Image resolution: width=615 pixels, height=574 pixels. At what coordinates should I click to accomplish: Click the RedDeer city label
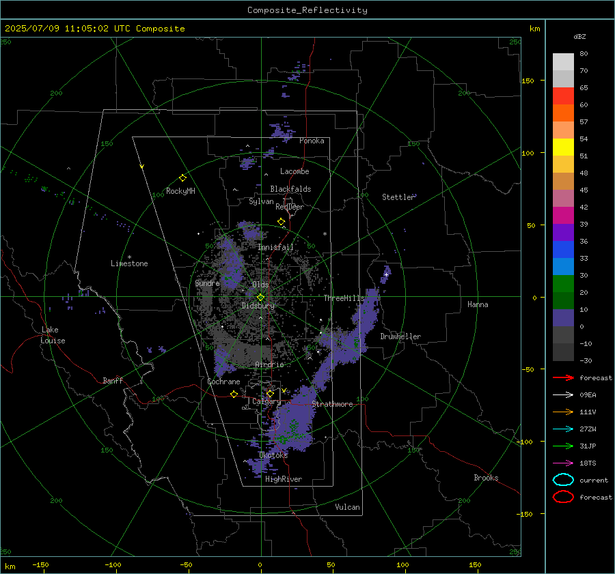(x=290, y=207)
